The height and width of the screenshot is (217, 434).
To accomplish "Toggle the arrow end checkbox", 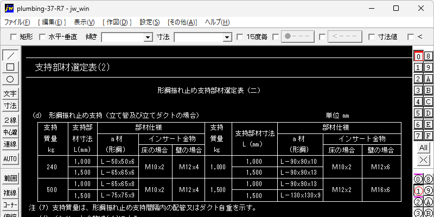I will (x=322, y=37).
